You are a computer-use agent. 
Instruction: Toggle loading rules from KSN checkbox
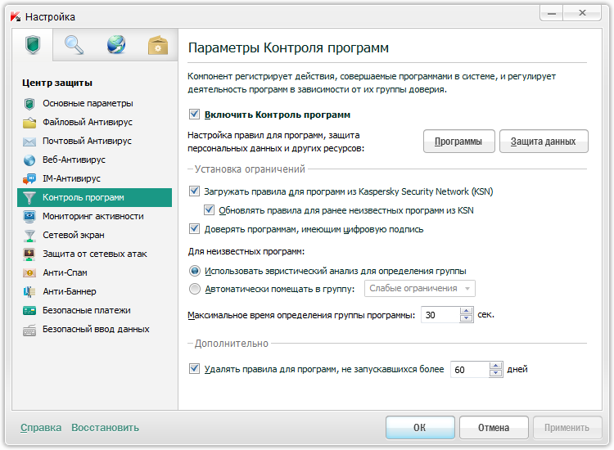194,191
